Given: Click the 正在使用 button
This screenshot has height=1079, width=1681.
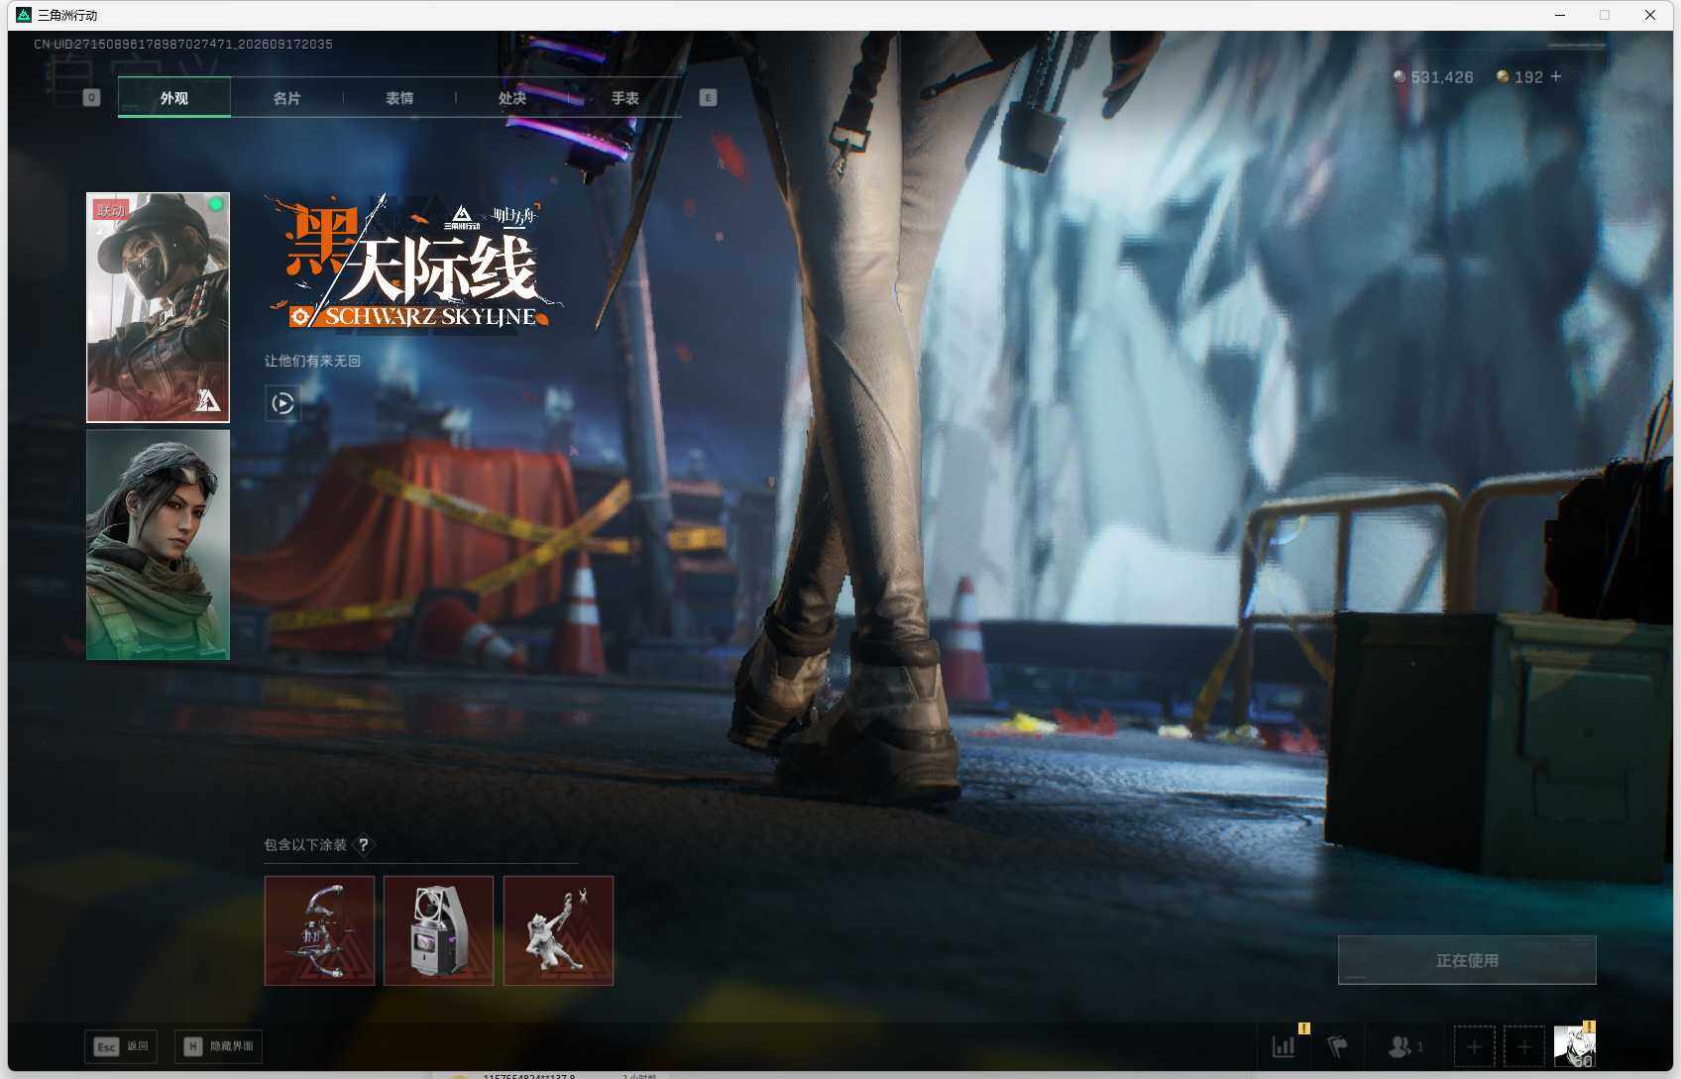Looking at the screenshot, I should (1467, 960).
